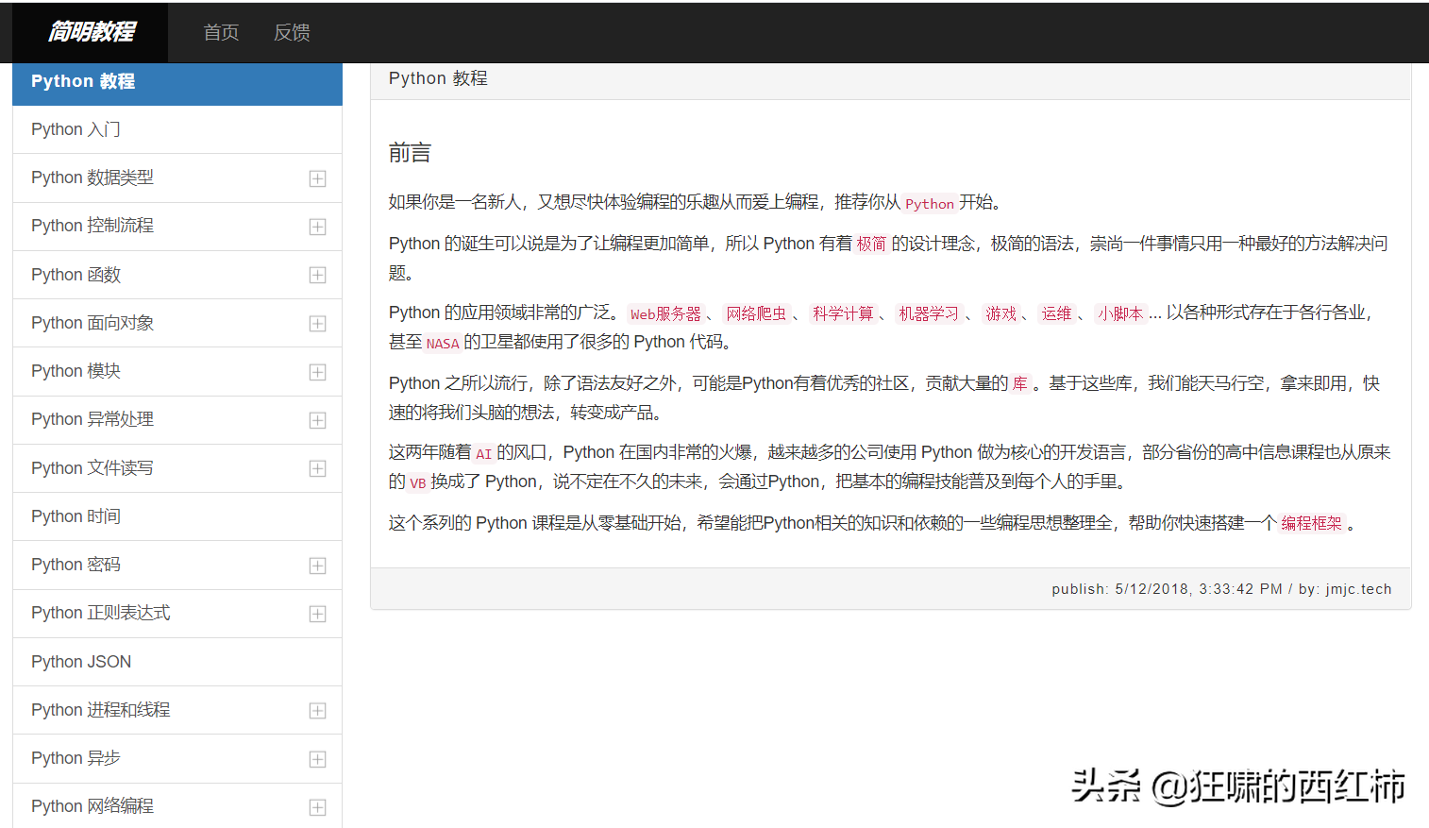
Task: Open the Python JSON chapter
Action: pos(81,662)
